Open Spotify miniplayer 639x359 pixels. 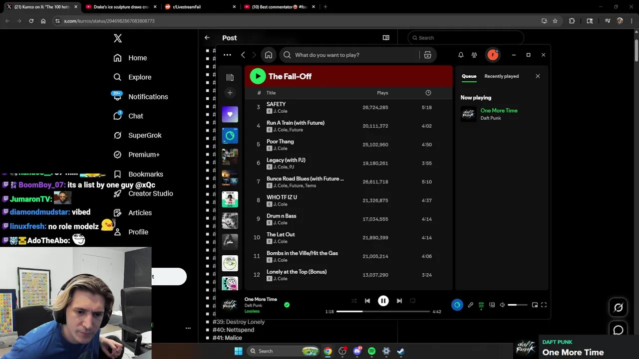point(535,305)
